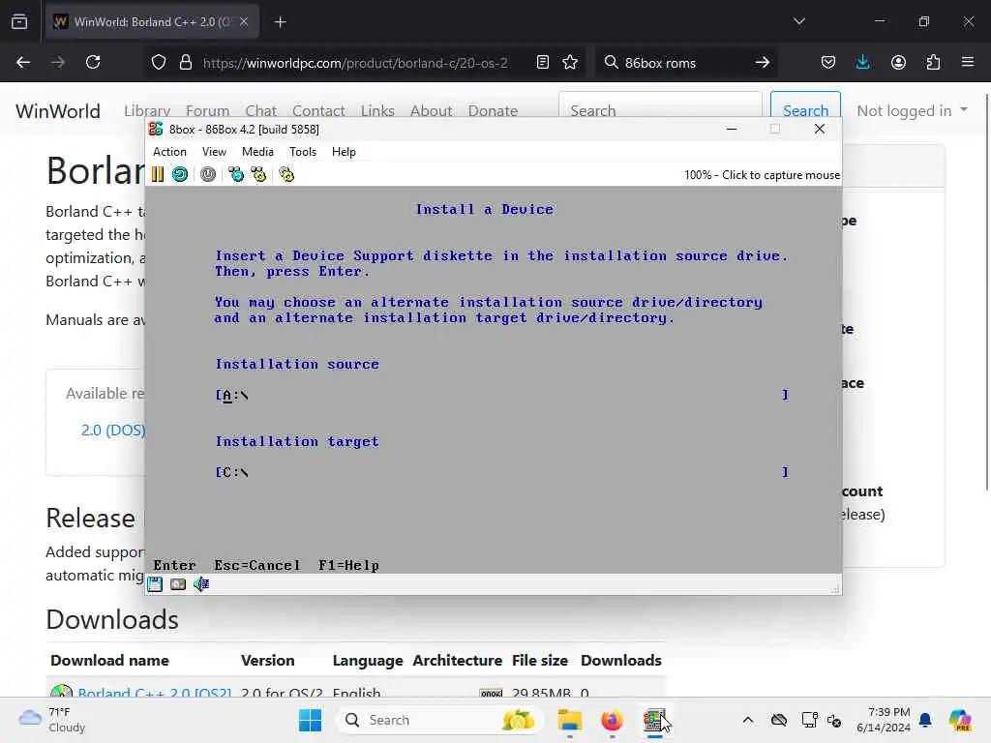The height and width of the screenshot is (743, 991).
Task: Click the Firefox URL address bar
Action: click(x=355, y=63)
